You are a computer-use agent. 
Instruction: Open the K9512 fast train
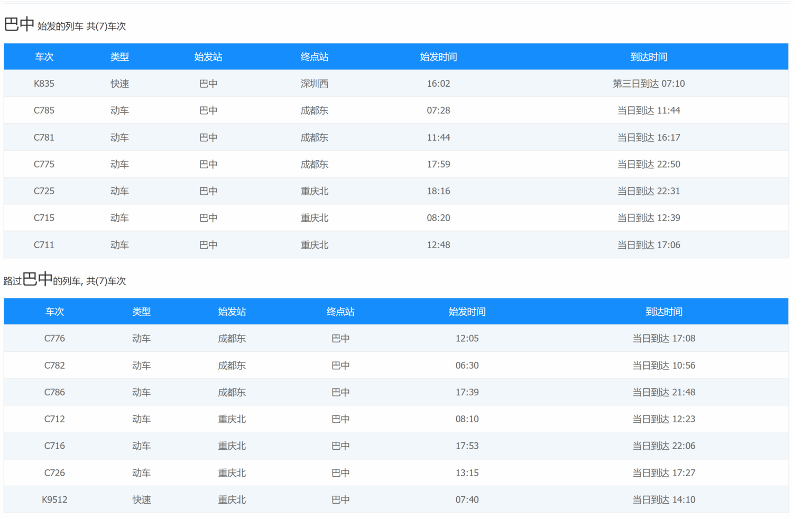click(54, 500)
